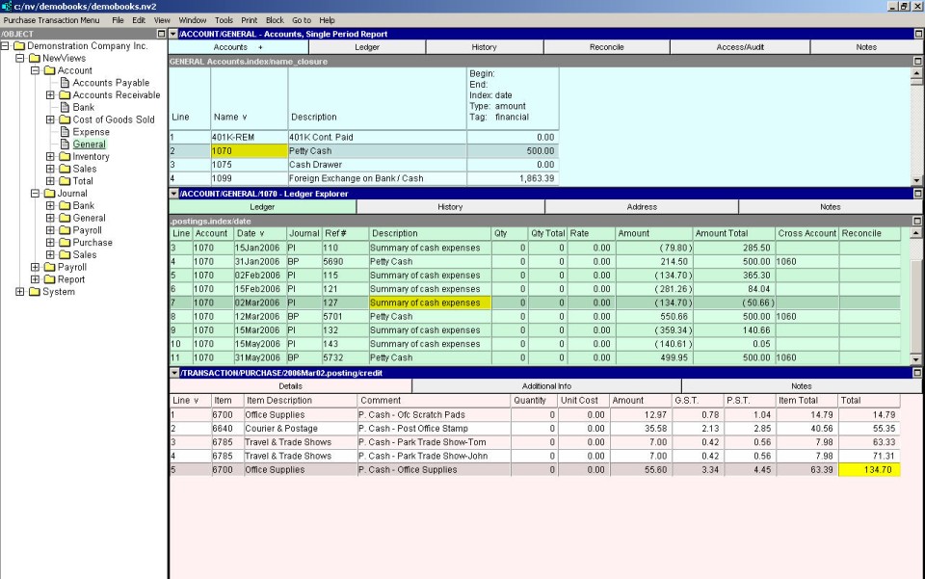Collapse the Journal folder branch

click(x=35, y=194)
